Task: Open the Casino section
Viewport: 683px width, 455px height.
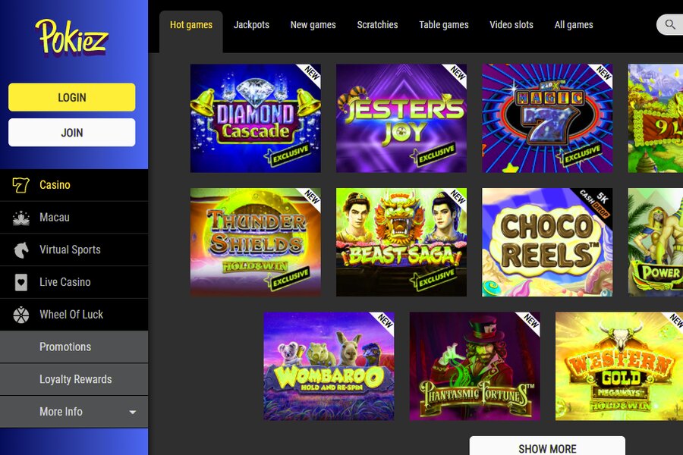Action: (74, 185)
